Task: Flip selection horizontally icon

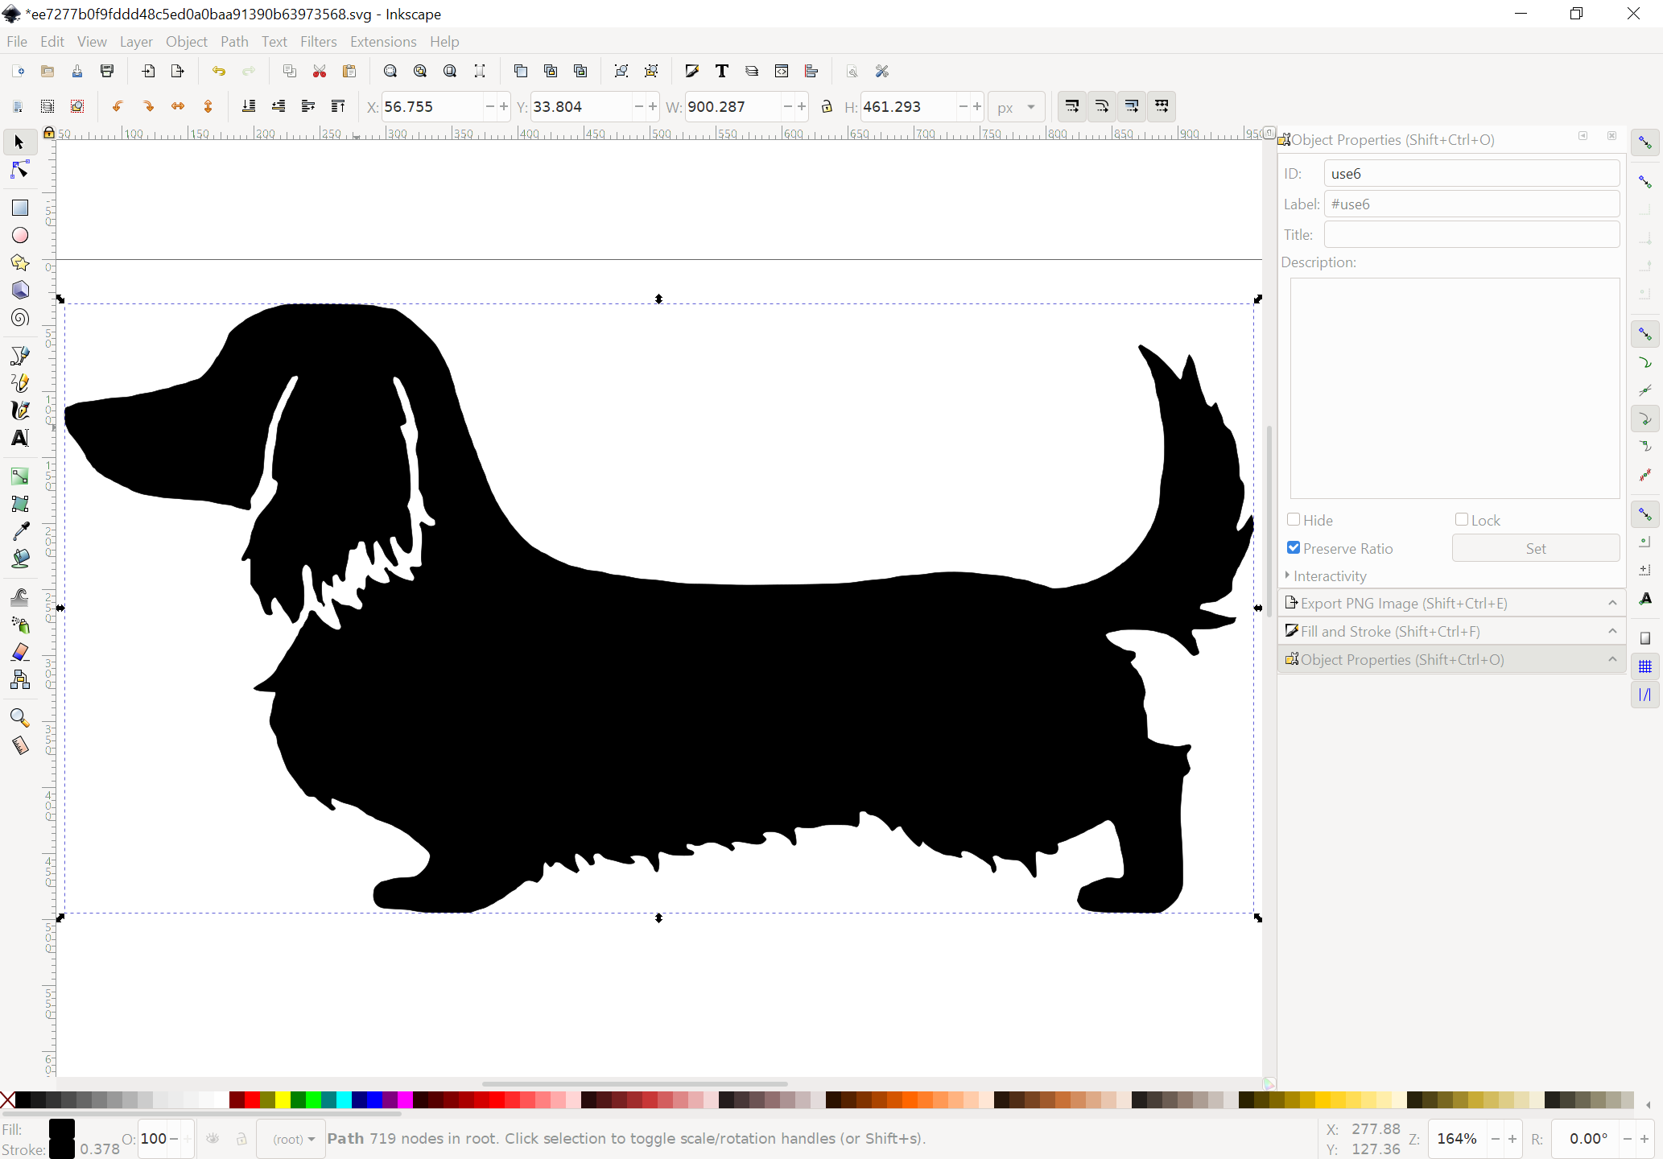Action: (178, 106)
